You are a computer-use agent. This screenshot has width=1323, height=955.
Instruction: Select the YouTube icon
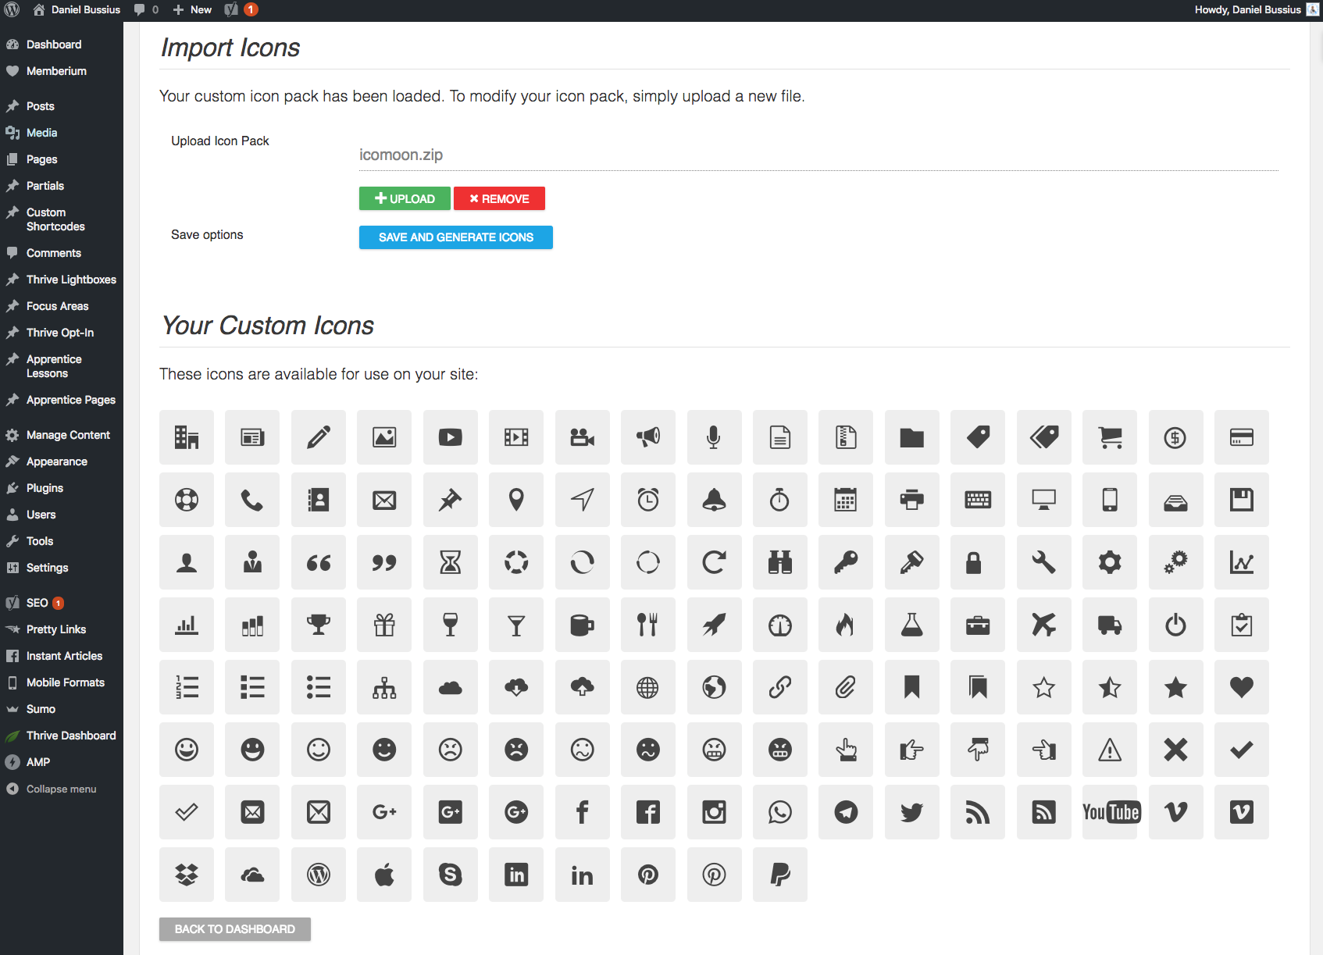[x=1110, y=812]
